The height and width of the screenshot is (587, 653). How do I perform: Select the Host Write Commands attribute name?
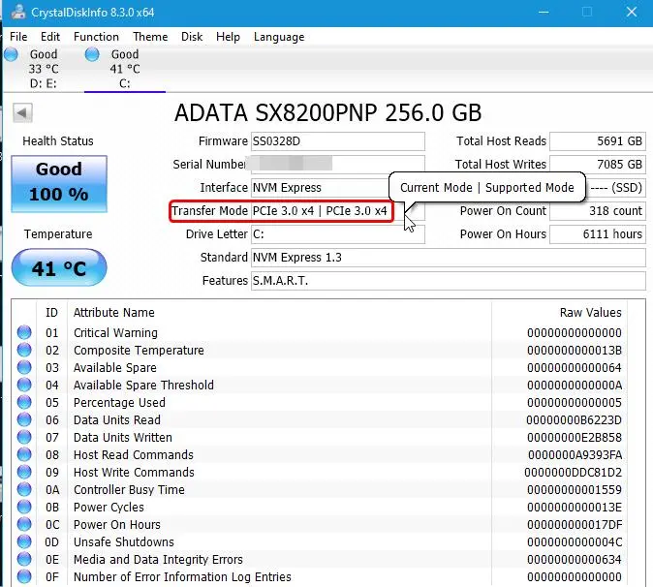coord(134,472)
